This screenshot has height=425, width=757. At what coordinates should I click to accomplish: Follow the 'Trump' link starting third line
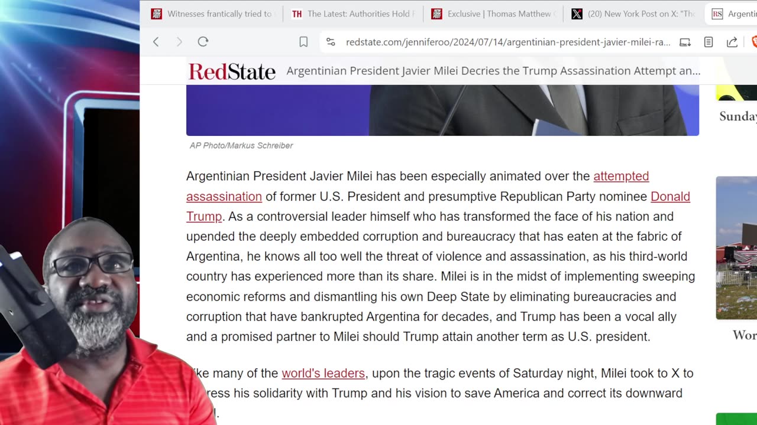204,216
